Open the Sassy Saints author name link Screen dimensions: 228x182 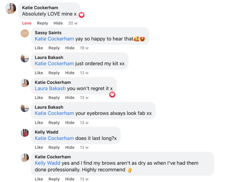pyautogui.click(x=48, y=33)
